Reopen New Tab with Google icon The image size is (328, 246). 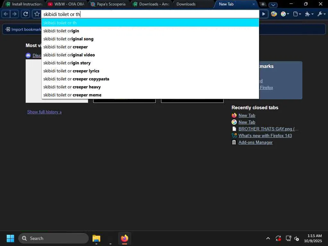(x=247, y=122)
